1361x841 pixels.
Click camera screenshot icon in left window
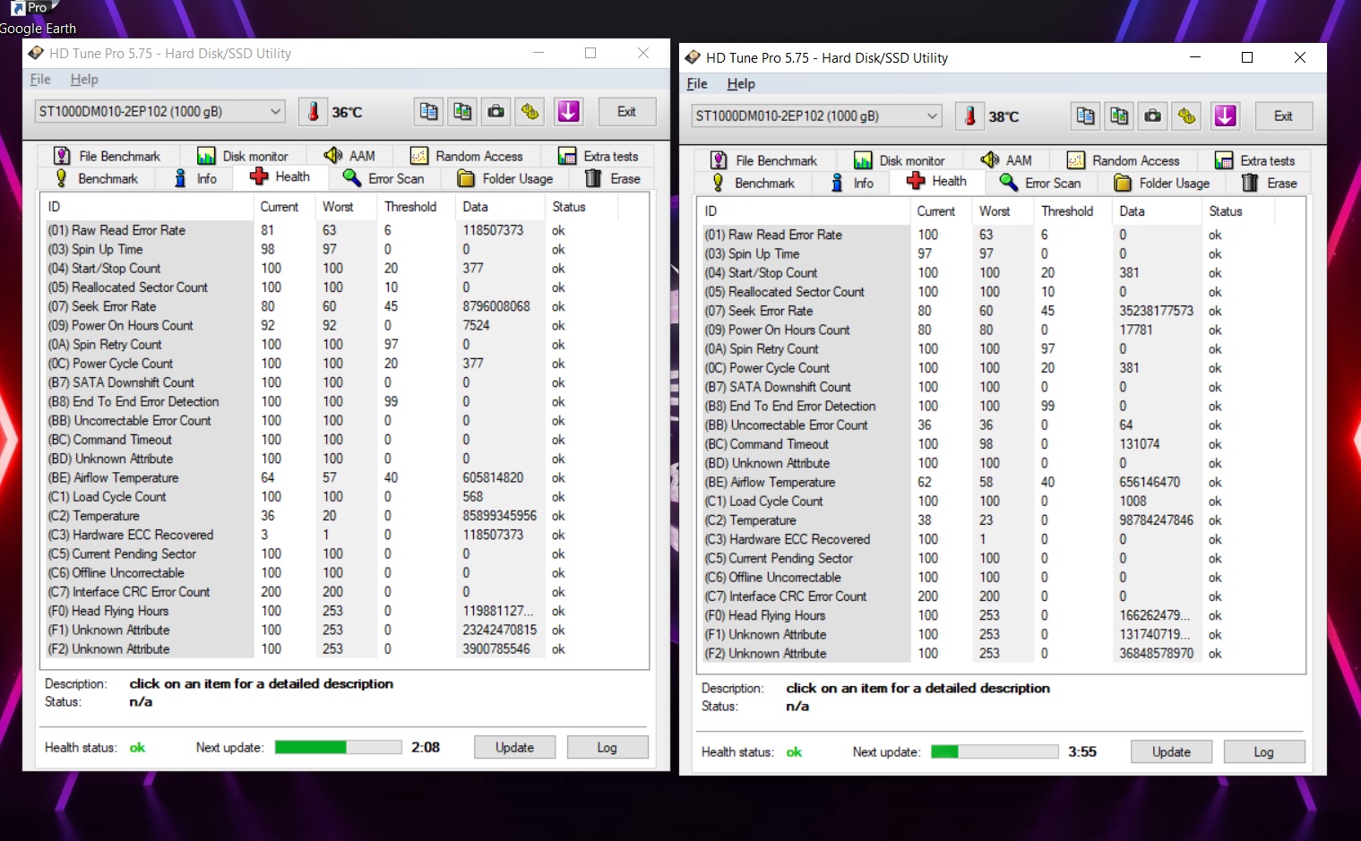[x=495, y=112]
